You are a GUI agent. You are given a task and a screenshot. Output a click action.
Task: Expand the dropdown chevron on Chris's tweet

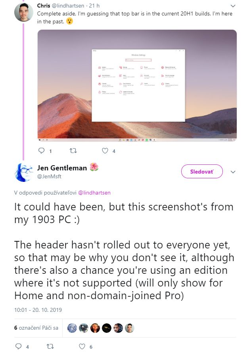click(x=233, y=6)
